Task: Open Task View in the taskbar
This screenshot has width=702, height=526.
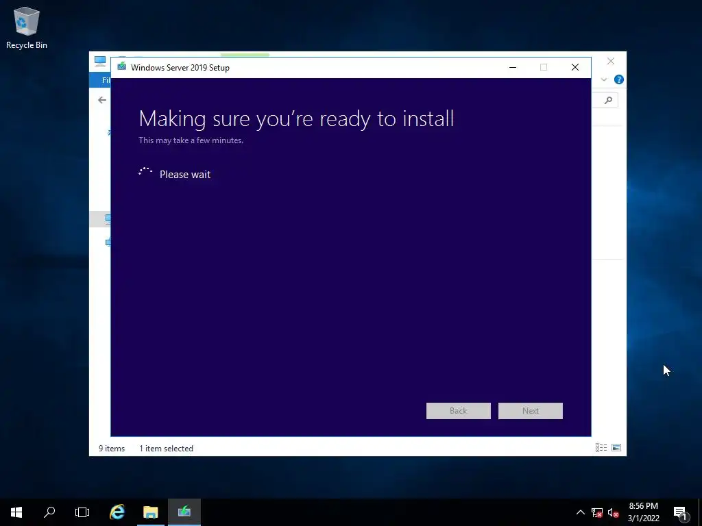Action: coord(82,512)
